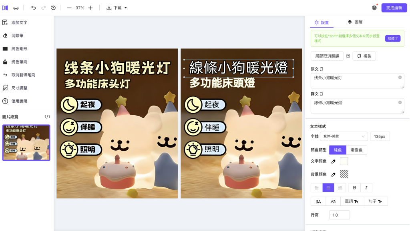410x231 pixels.
Task: Click the 譯文 text field
Action: (x=357, y=106)
